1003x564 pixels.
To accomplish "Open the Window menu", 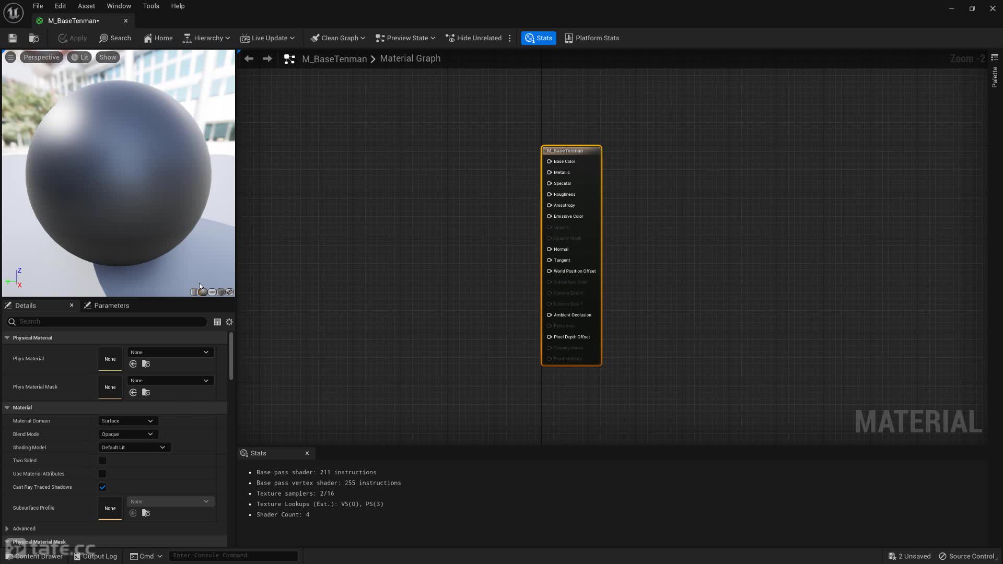I will [119, 6].
